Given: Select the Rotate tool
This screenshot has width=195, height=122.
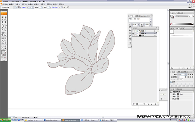Looking at the screenshot, I should pyautogui.click(x=2, y=30).
